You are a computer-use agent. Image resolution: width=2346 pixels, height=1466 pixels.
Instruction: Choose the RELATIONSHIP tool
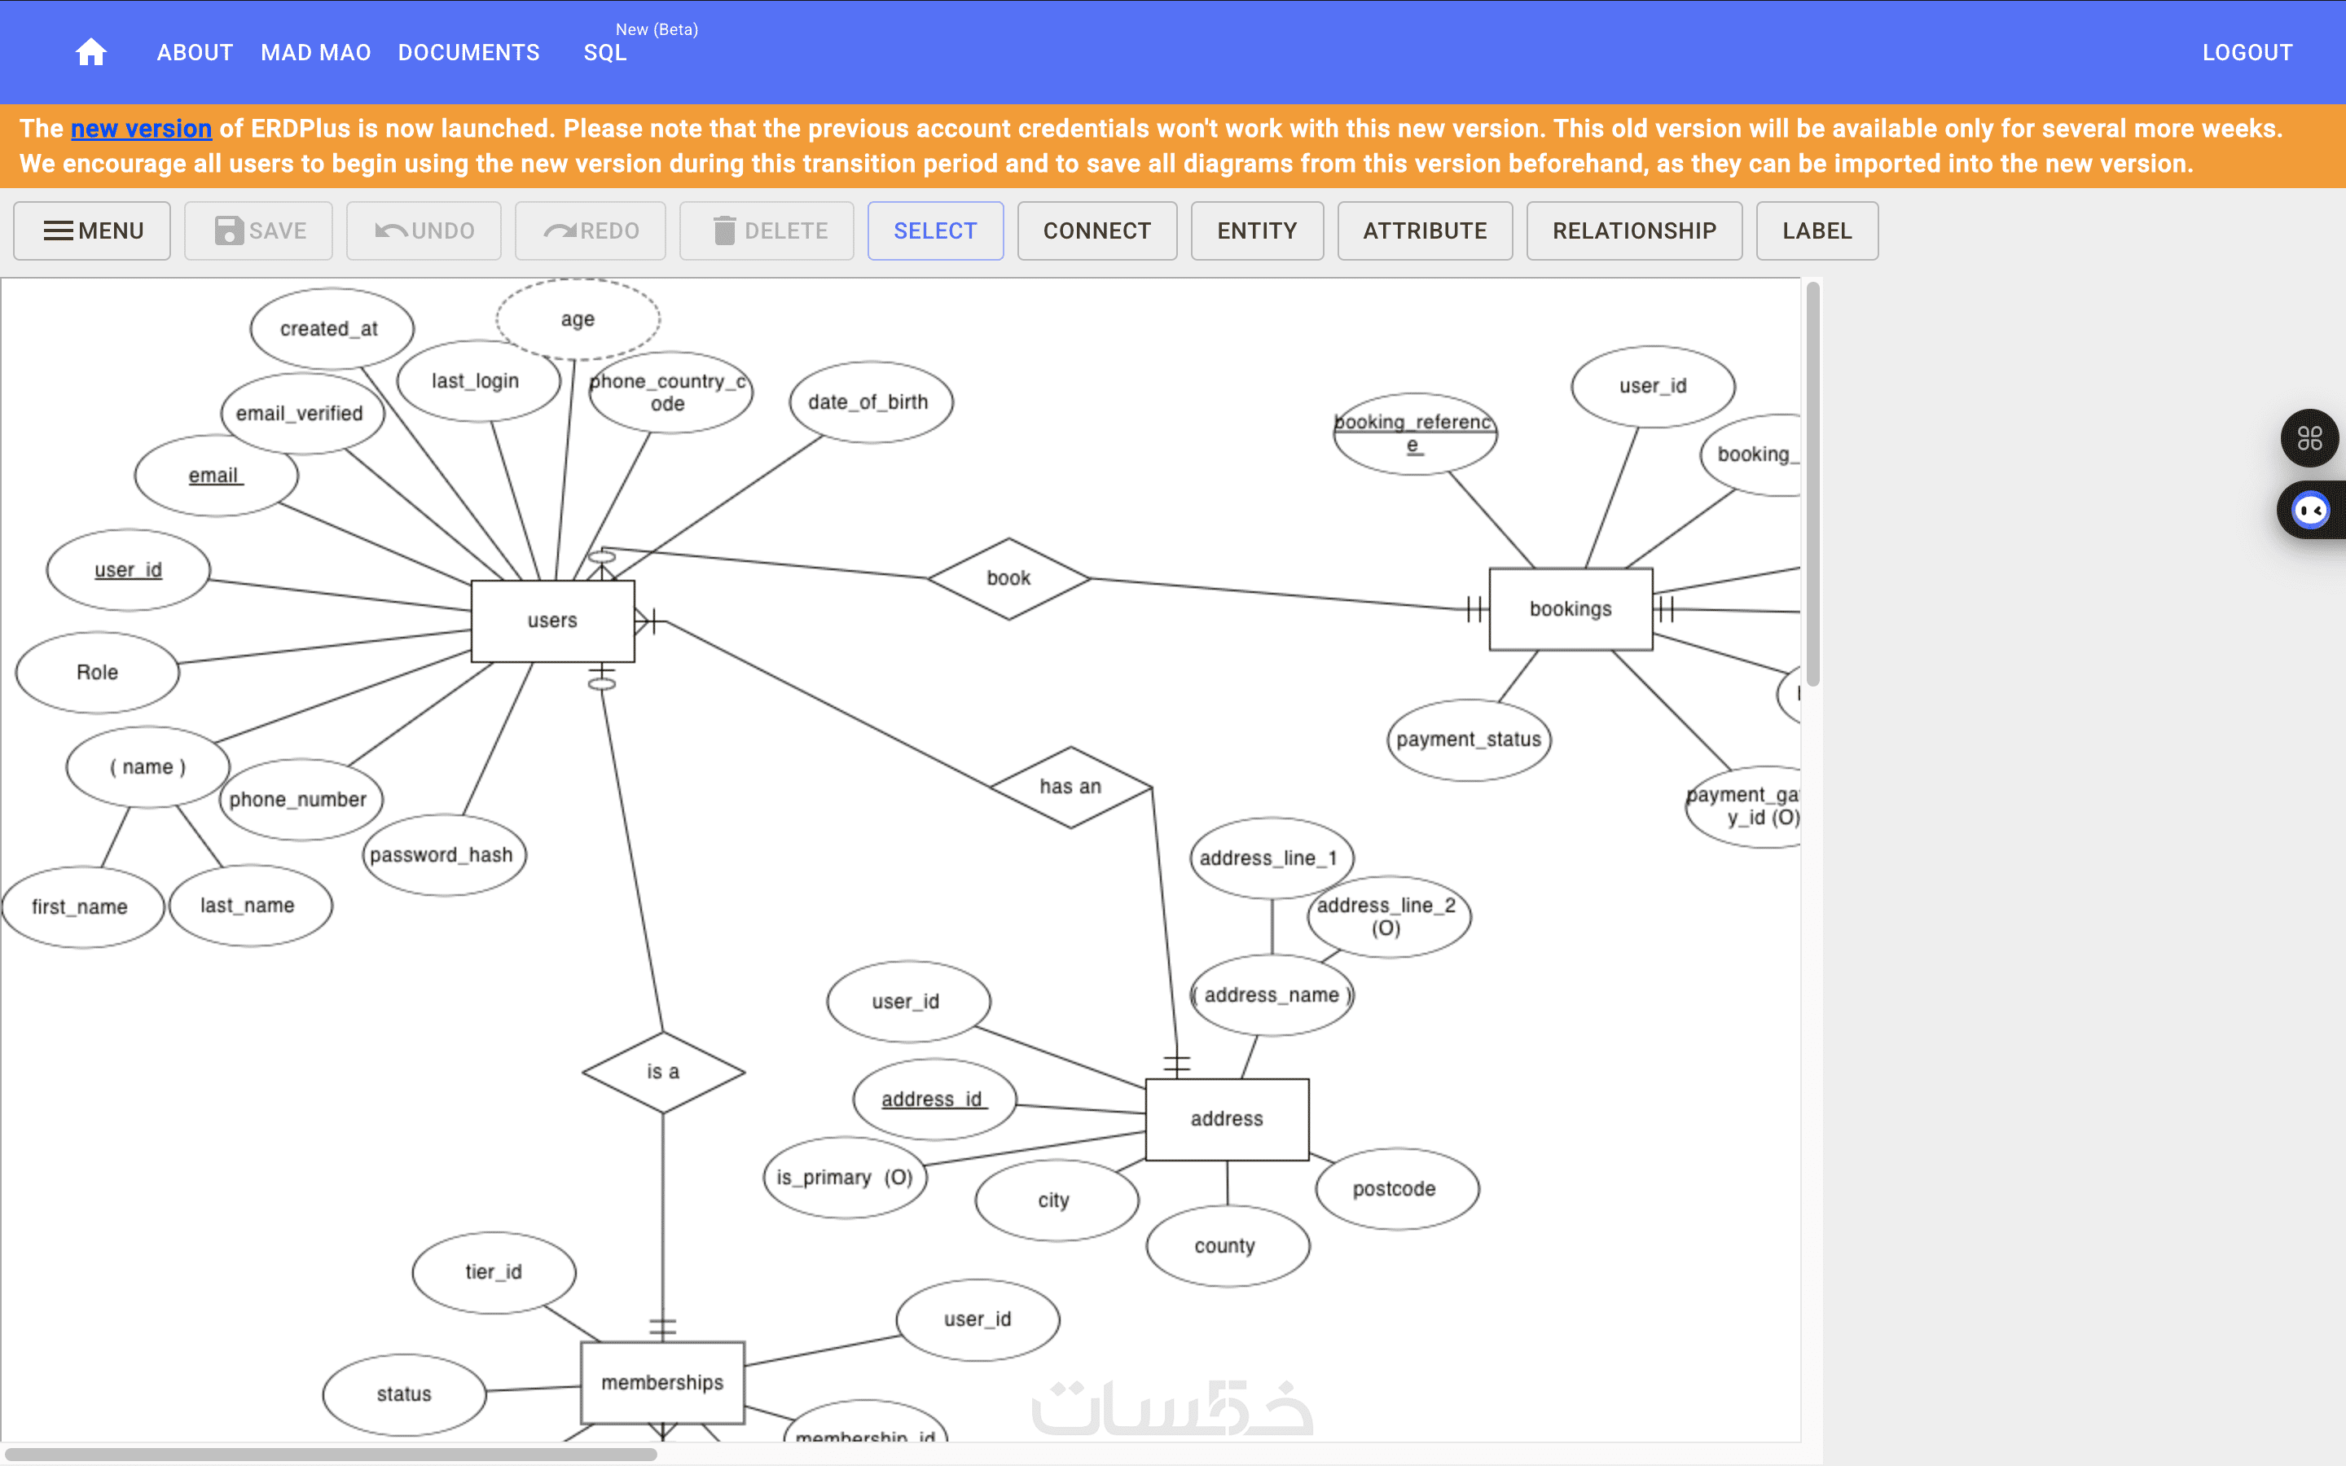[1633, 230]
